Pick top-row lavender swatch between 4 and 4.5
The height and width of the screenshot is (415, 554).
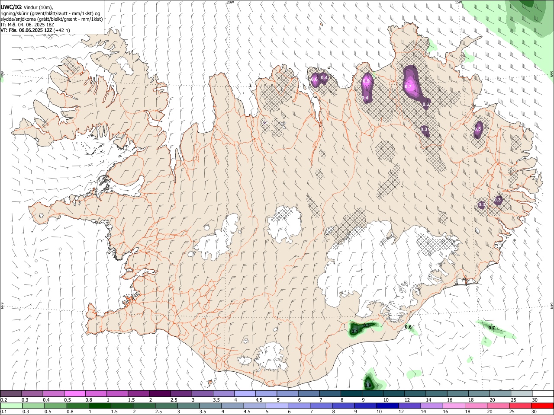tap(244, 393)
